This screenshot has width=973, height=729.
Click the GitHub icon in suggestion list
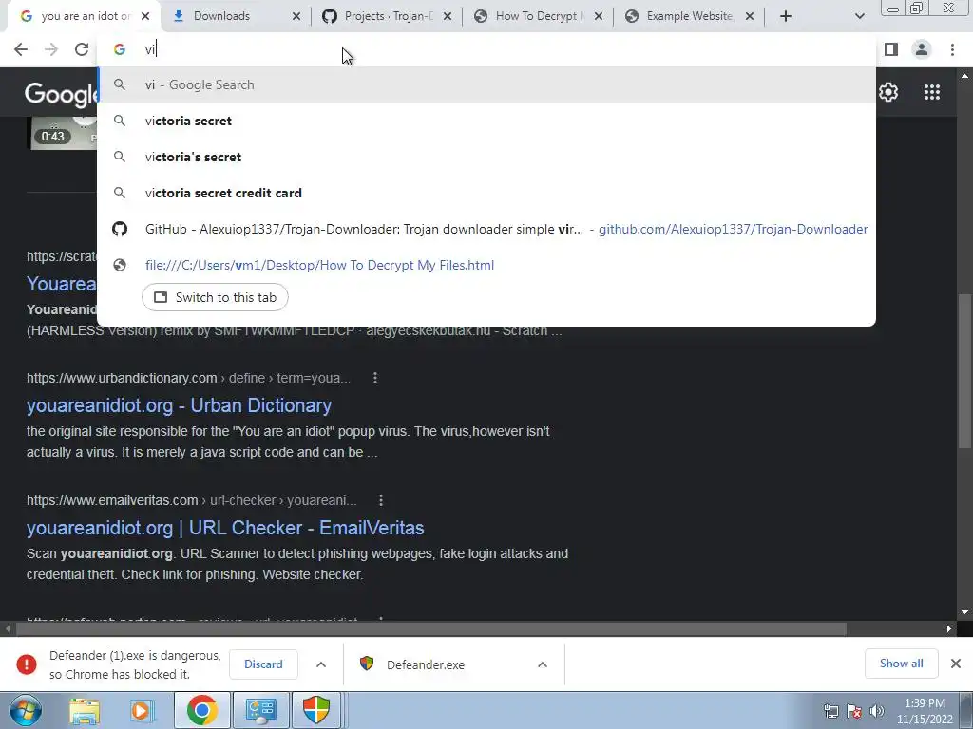click(120, 229)
